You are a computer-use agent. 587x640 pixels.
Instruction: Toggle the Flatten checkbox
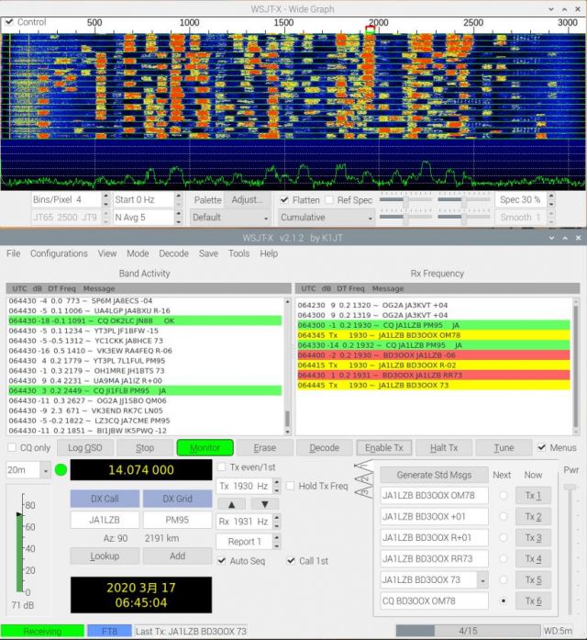point(284,200)
